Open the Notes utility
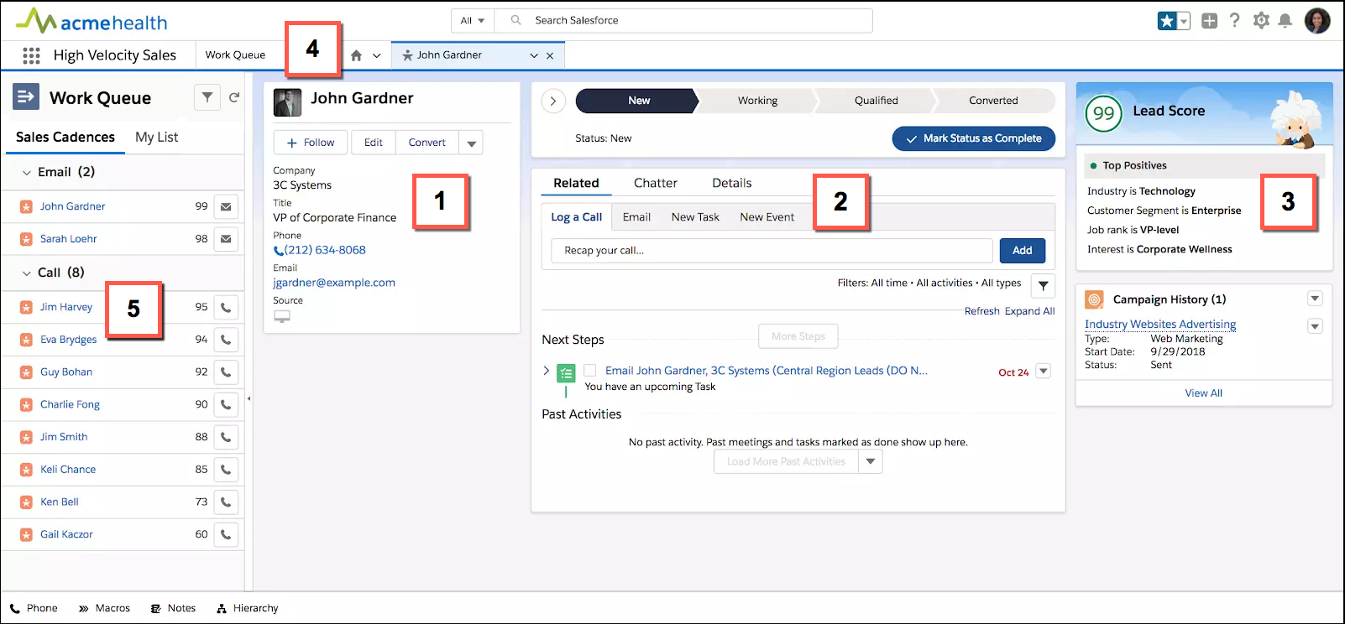The width and height of the screenshot is (1345, 624). pyautogui.click(x=174, y=608)
